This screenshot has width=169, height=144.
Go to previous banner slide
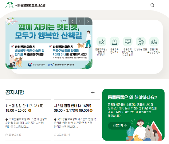click(x=72, y=21)
